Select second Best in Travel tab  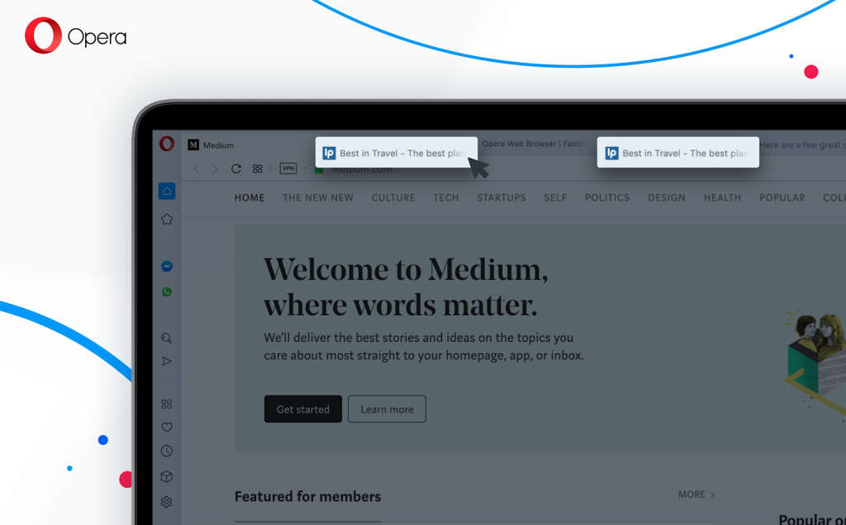pyautogui.click(x=678, y=153)
